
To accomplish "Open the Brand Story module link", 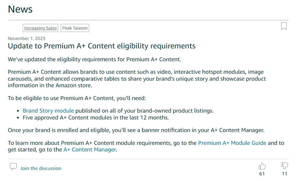I will coord(48,111).
